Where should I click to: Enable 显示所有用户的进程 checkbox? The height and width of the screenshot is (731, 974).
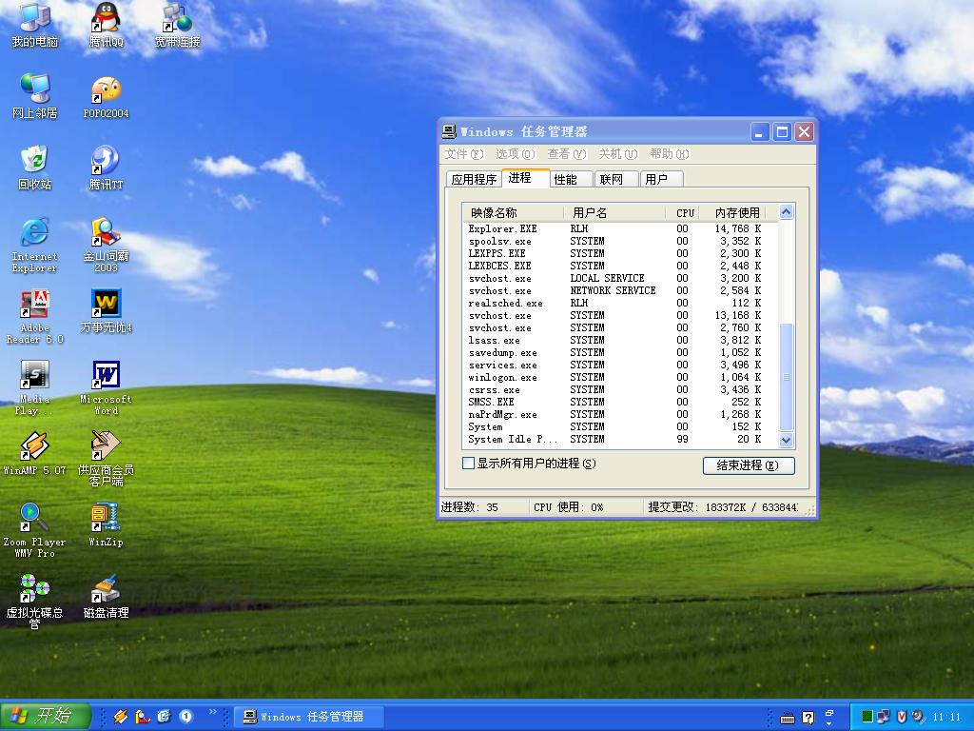468,464
